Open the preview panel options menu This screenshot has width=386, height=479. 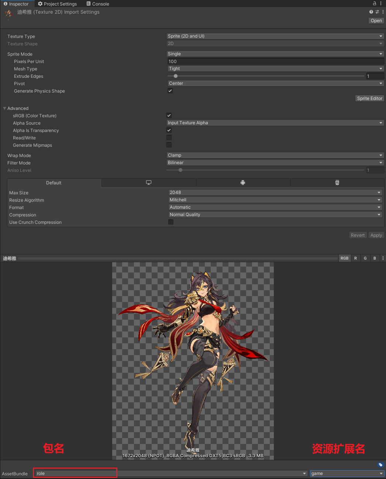coord(383,258)
